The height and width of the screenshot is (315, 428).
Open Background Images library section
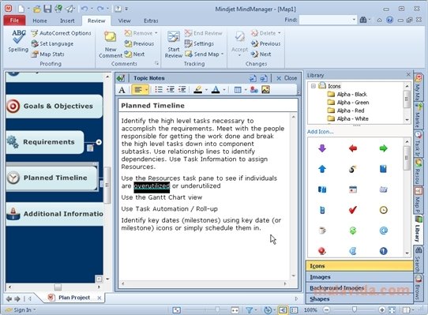click(x=359, y=288)
